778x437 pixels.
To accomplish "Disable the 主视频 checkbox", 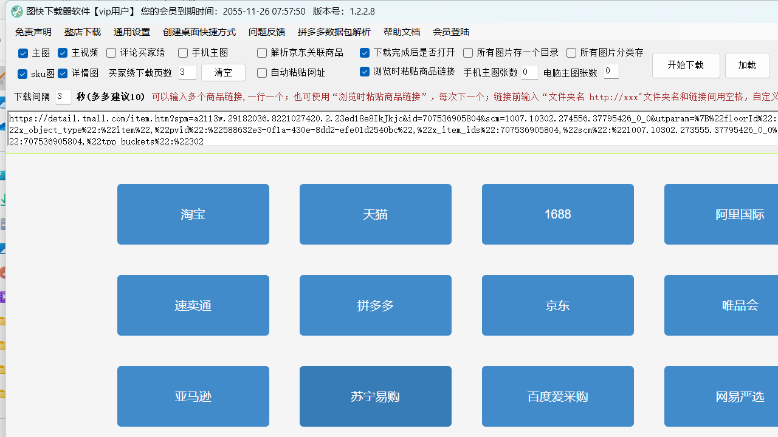I will 62,53.
